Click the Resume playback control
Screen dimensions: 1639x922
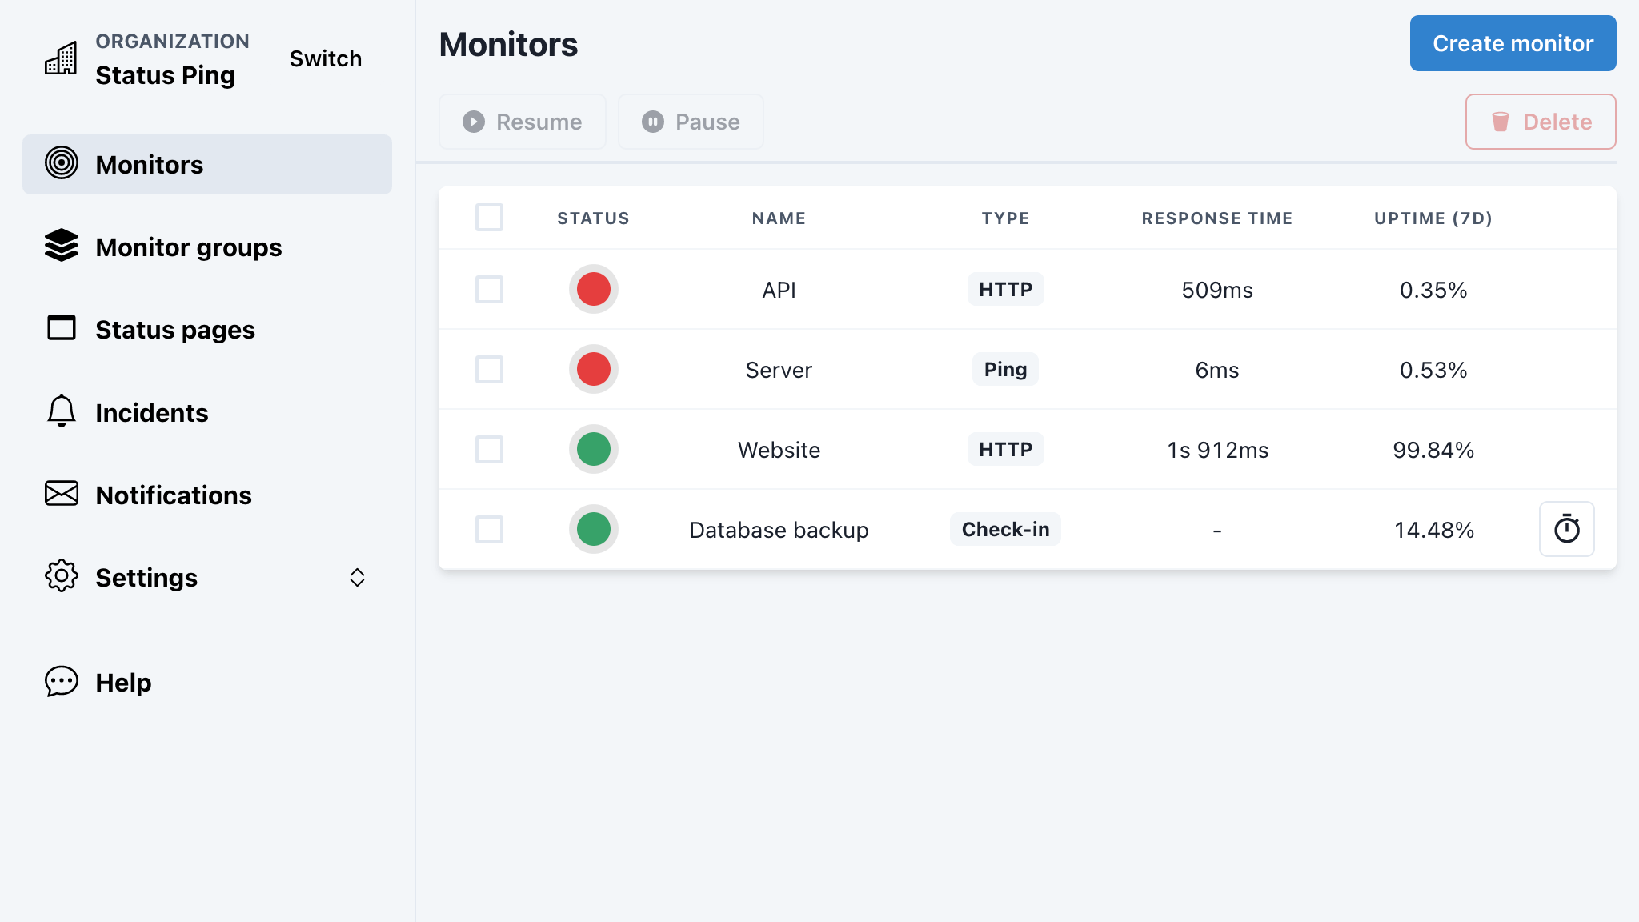pyautogui.click(x=523, y=122)
